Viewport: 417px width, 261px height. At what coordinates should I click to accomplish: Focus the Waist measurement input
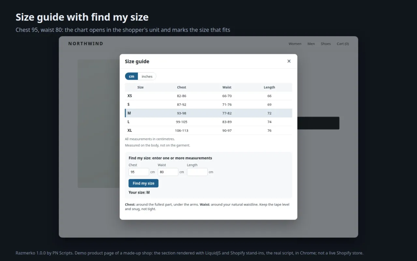pyautogui.click(x=168, y=172)
